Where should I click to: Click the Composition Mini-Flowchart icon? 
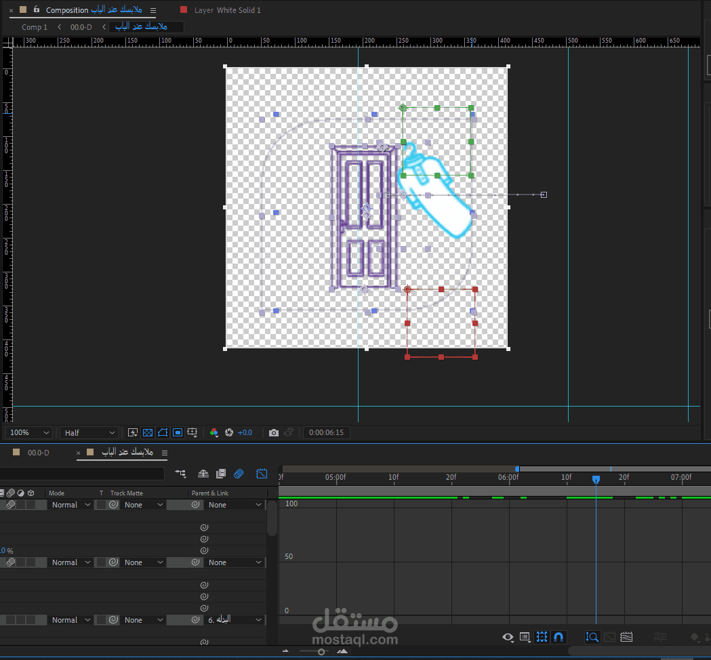coord(180,474)
